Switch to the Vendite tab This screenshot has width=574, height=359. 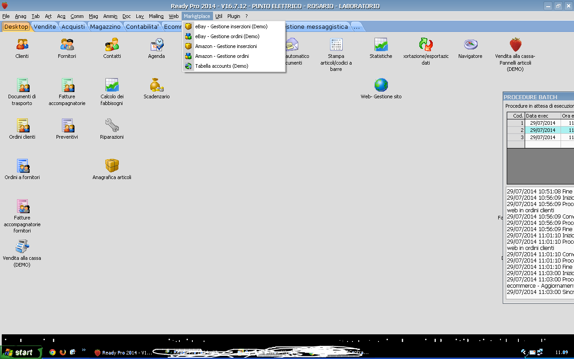tap(45, 26)
